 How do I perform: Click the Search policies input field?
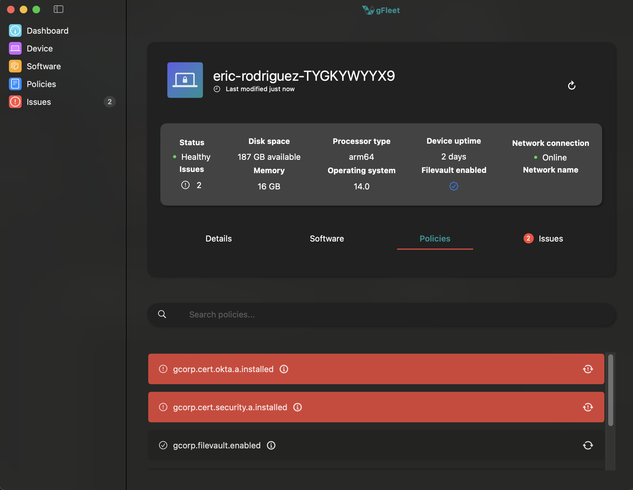pos(382,315)
